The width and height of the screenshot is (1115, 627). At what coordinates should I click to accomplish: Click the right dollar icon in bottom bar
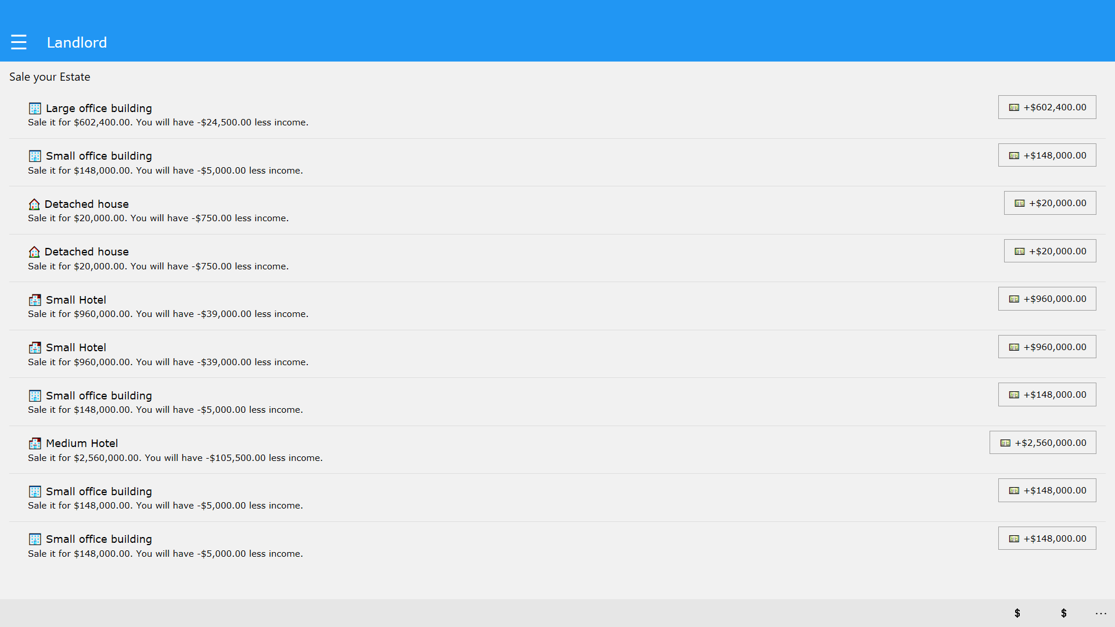coord(1063,613)
